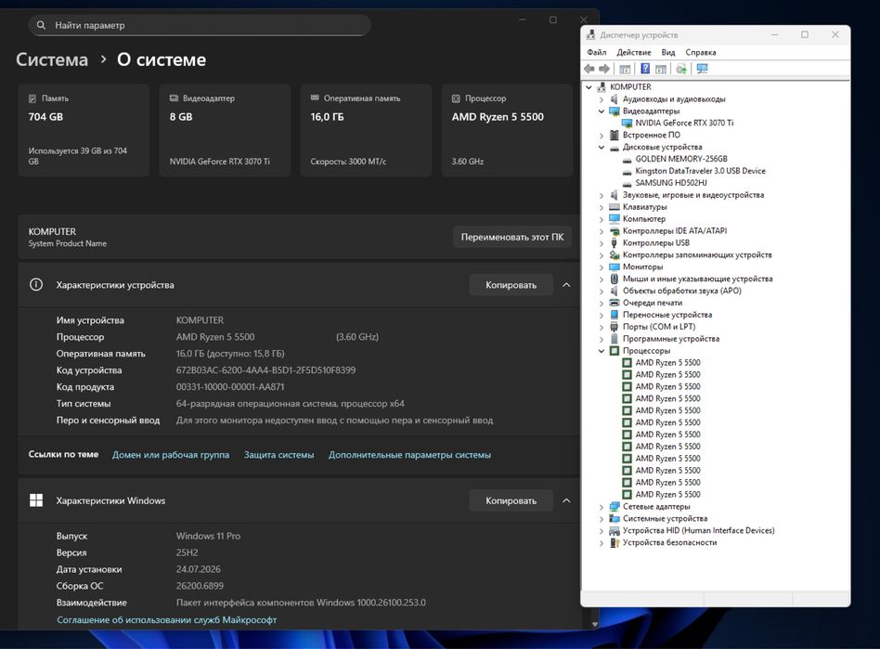Expand the Контроллеры IDE ATA/ATAPI node
Screen dimensions: 880x649
pyautogui.click(x=602, y=231)
